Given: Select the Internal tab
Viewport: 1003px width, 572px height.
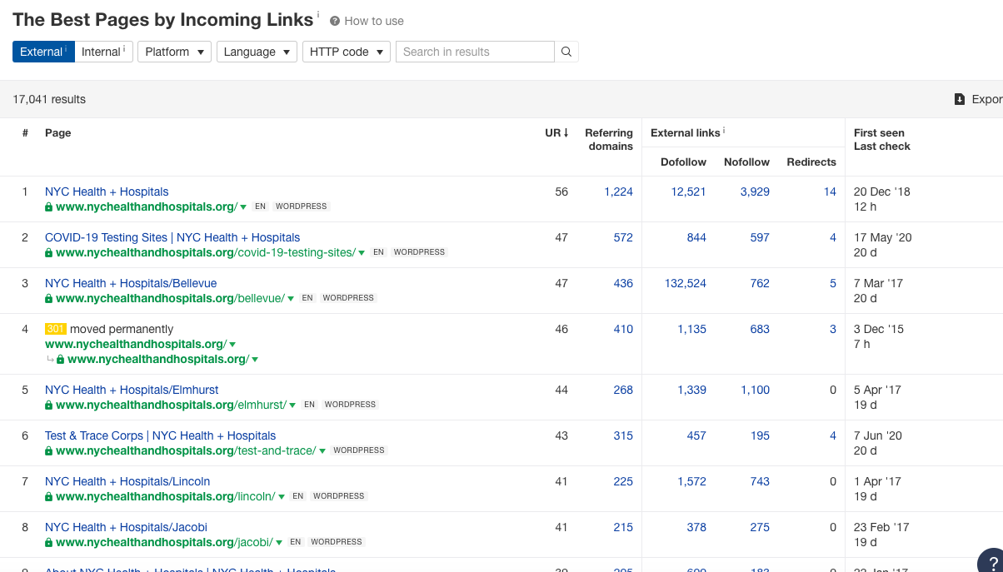Looking at the screenshot, I should (x=103, y=52).
